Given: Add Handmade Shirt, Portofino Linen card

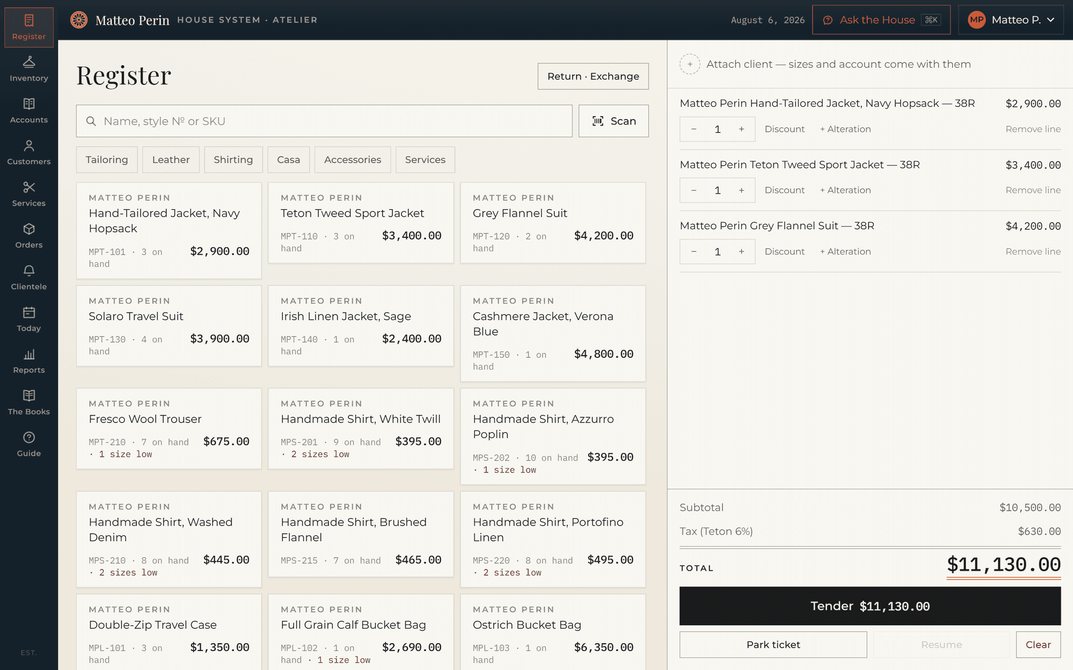Looking at the screenshot, I should pyautogui.click(x=553, y=539).
